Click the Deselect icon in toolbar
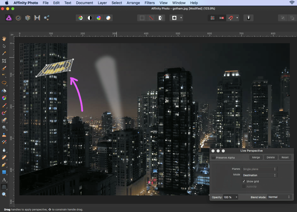Viewport: 297px width, 212px height. (x=151, y=18)
